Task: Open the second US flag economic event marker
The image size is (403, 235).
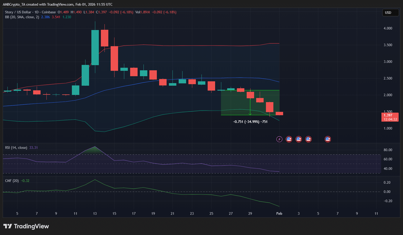Action: pyautogui.click(x=299, y=139)
